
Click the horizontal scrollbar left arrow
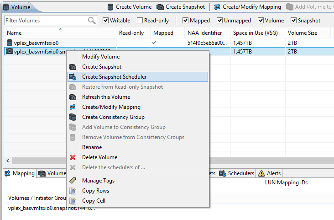click(7, 161)
